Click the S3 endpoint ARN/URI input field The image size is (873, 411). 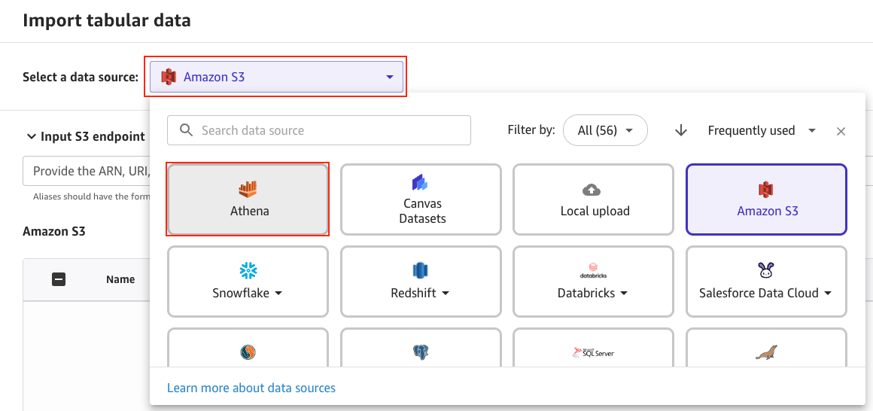[x=87, y=171]
